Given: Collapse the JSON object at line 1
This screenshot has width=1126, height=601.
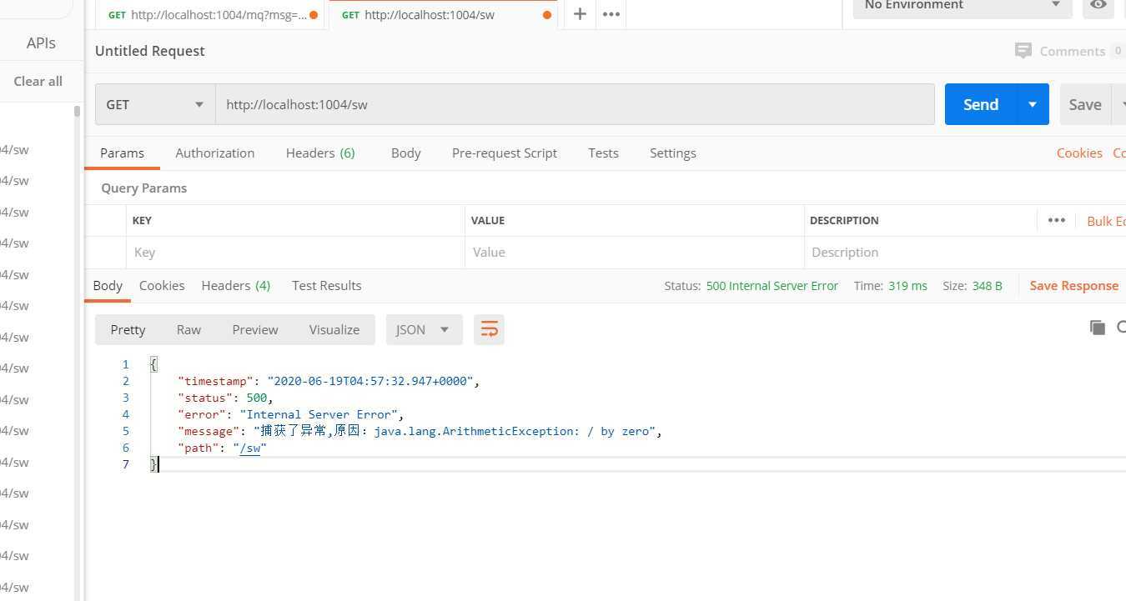Looking at the screenshot, I should 153,364.
